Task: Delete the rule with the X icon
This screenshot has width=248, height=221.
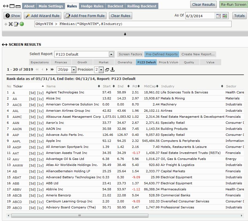Action: pyautogui.click(x=11, y=24)
